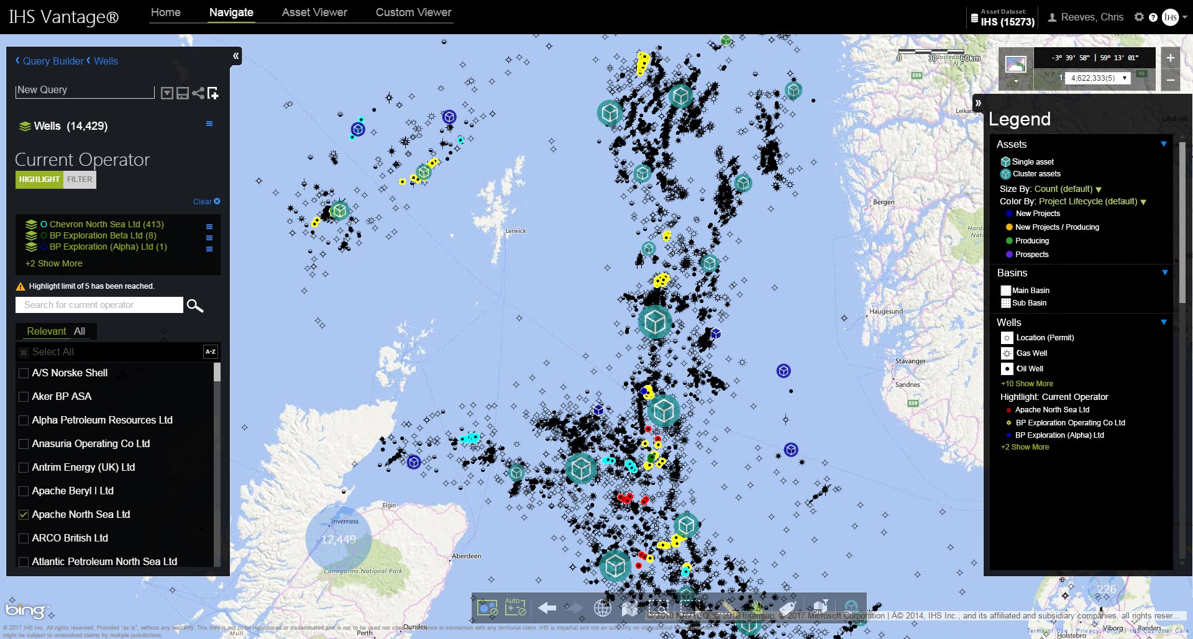Check Anasuria Operating Co Ltd operator

click(24, 444)
